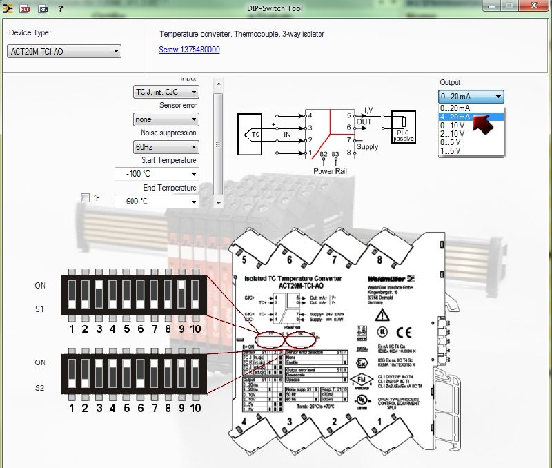Open the End Temperature dropdown
Screen dimensions: 552x468
[195, 200]
